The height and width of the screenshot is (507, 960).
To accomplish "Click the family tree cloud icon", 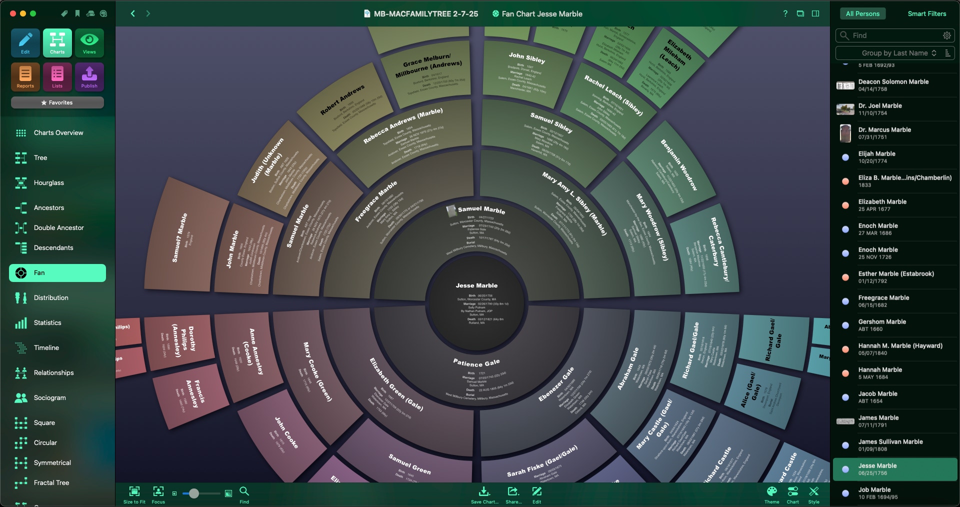I will pyautogui.click(x=103, y=13).
